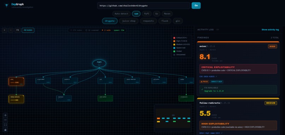
Task: Click the HIGH EXPLOITABILITY banner
Action: [238, 125]
